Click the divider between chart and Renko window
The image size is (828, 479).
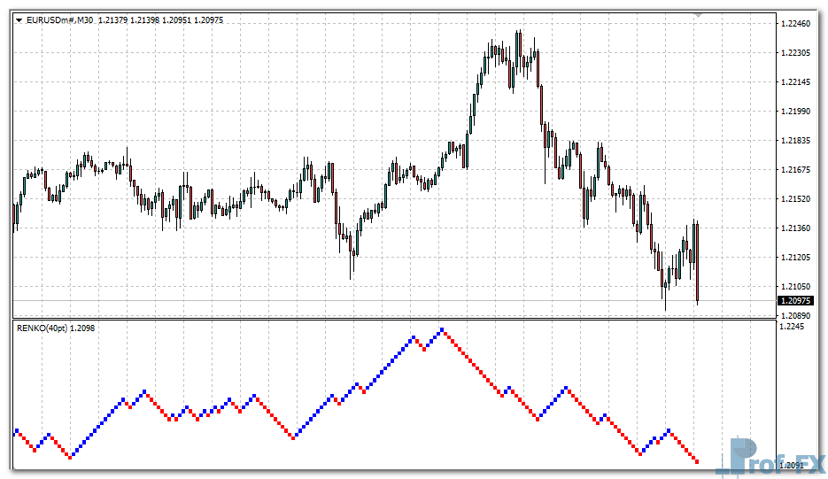tap(394, 320)
